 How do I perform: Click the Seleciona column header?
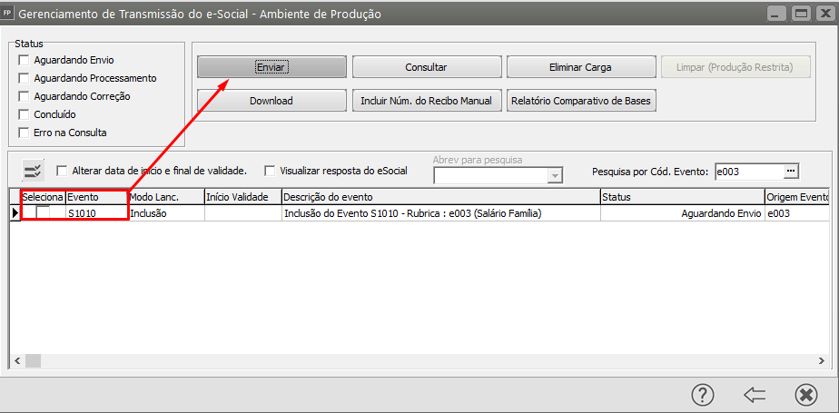(x=43, y=197)
